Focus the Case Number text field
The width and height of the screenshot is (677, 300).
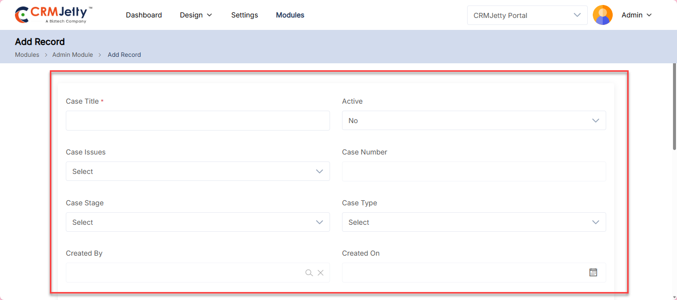pos(474,171)
